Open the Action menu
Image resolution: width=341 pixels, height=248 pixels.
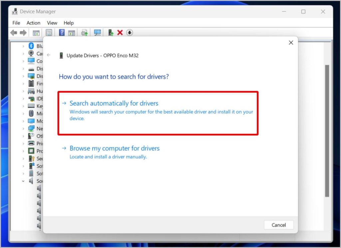(x=33, y=23)
